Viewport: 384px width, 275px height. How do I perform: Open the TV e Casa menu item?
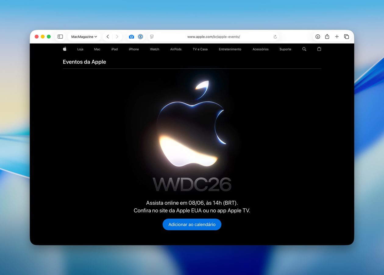click(x=200, y=49)
